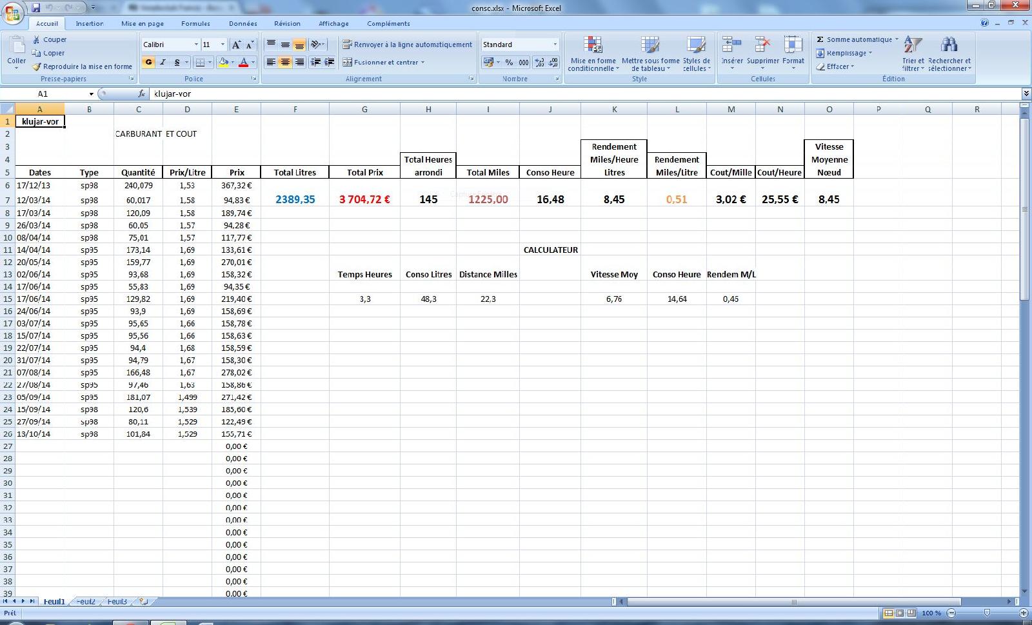The width and height of the screenshot is (1032, 625).
Task: Align text to bottom of cell
Action: pos(299,45)
